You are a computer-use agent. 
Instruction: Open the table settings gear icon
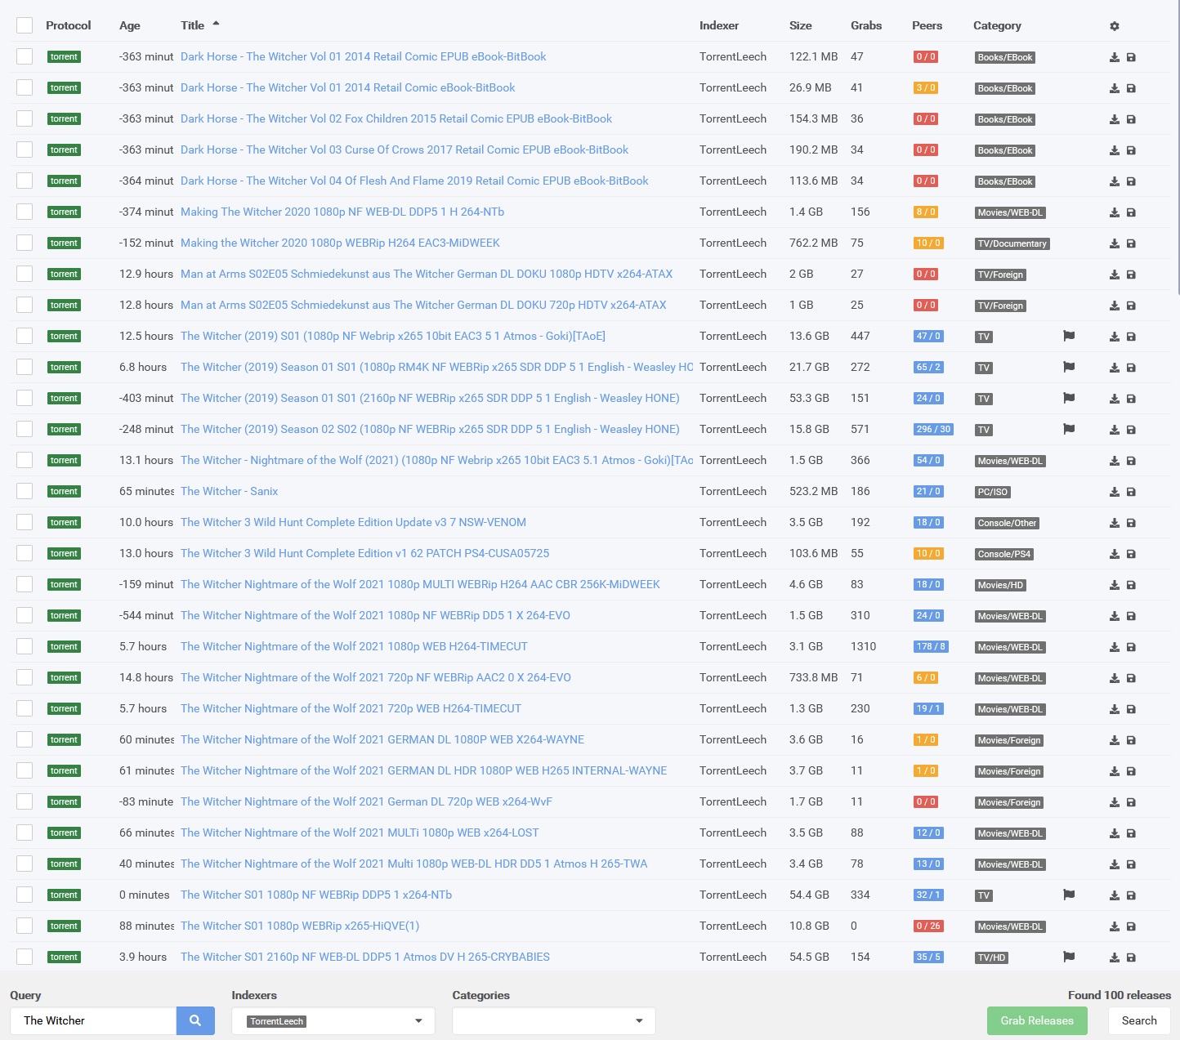point(1114,25)
